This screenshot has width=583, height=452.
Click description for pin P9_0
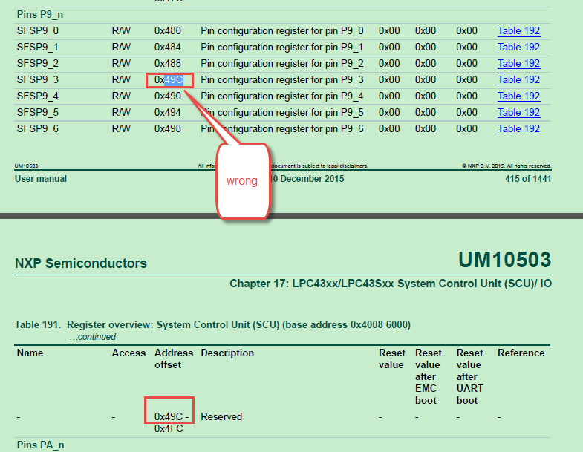(282, 31)
